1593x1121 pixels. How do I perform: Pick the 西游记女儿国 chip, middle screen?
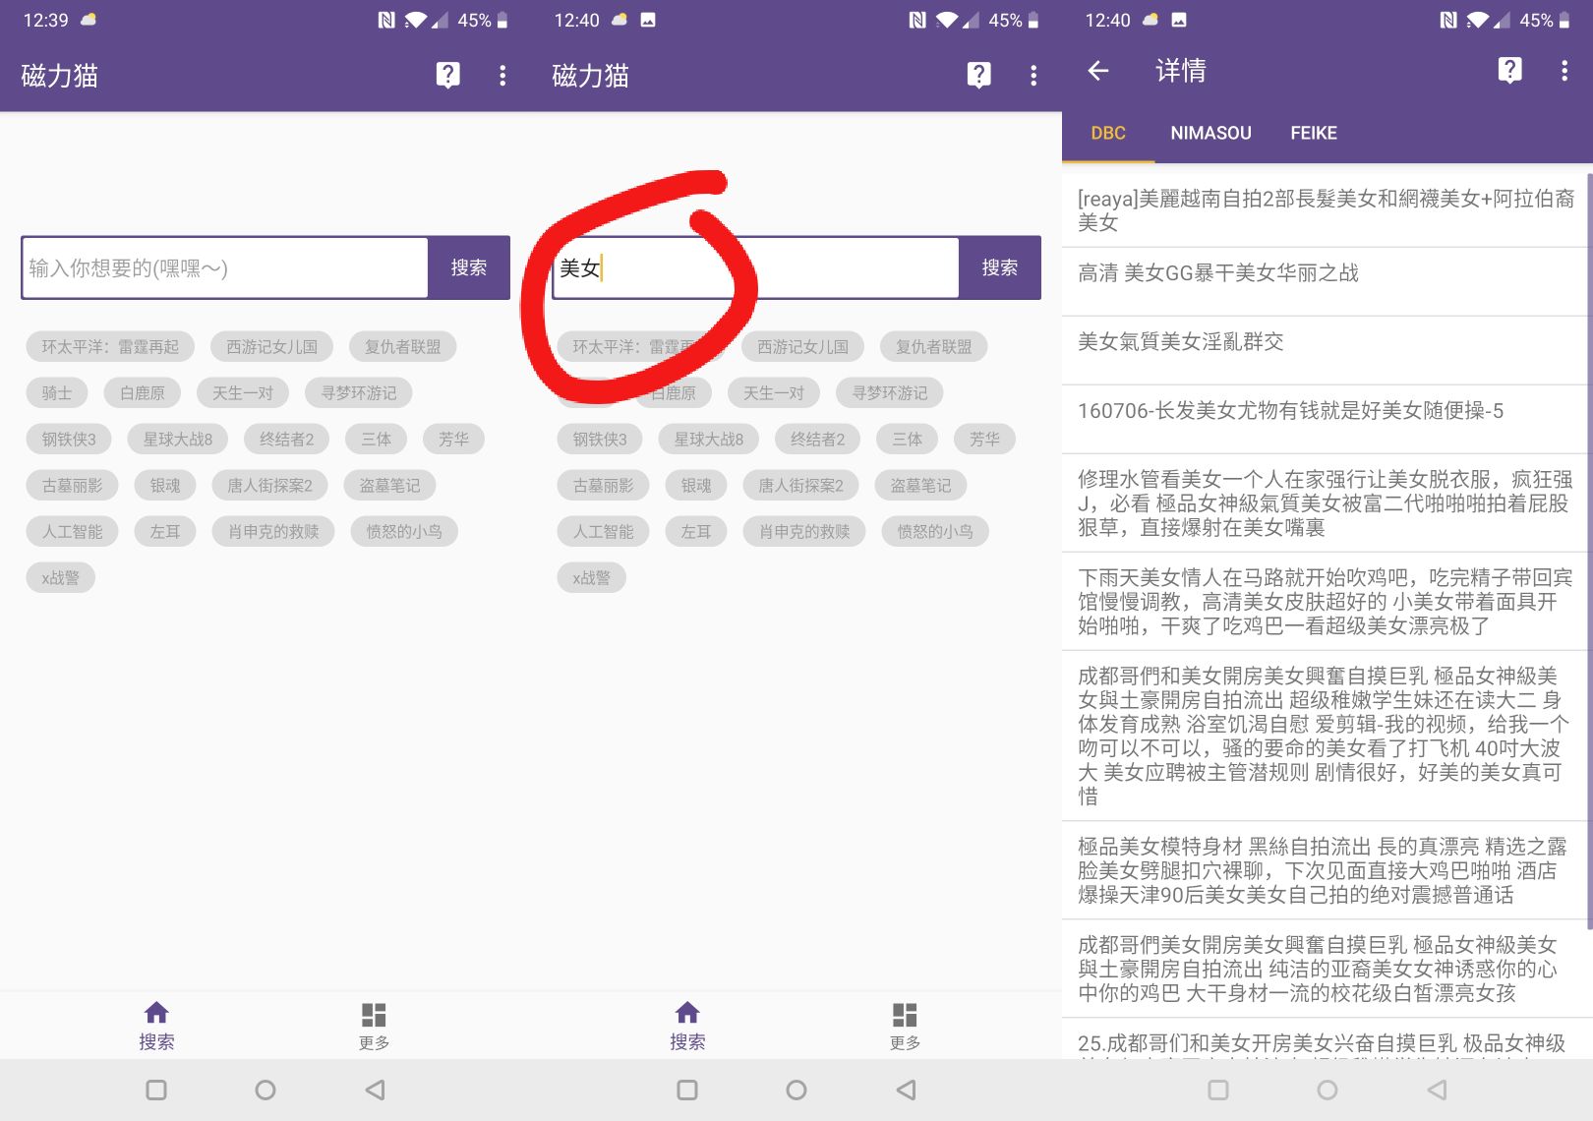click(803, 347)
